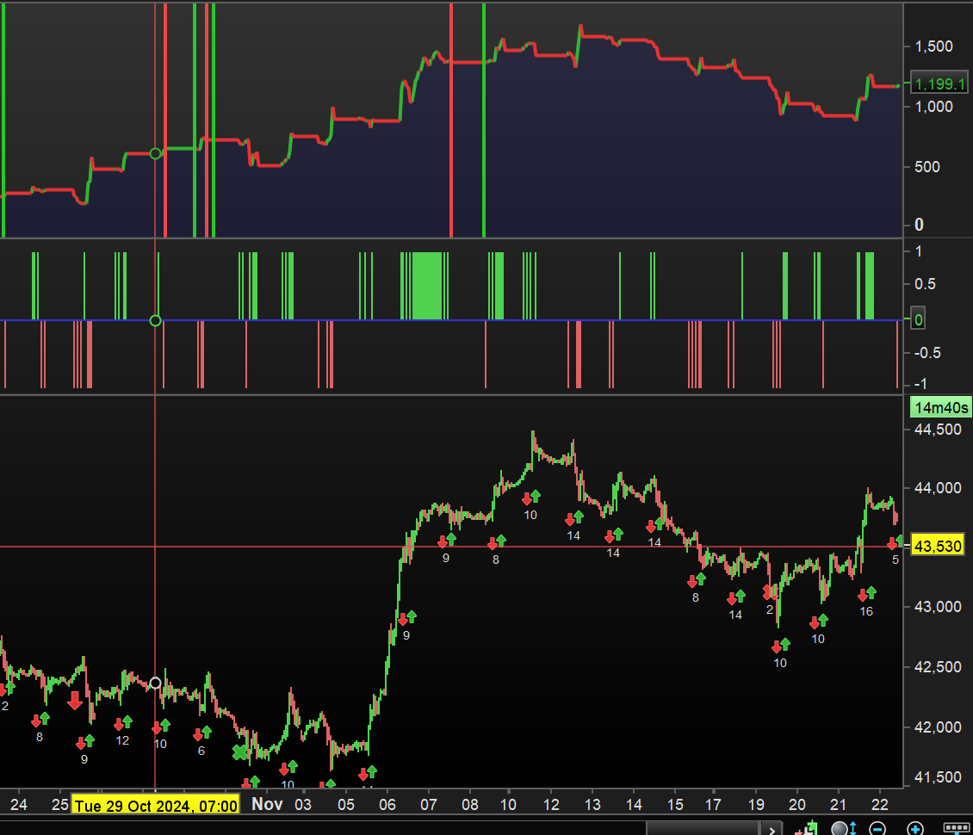Image resolution: width=973 pixels, height=835 pixels.
Task: Click the 41,500 price axis label
Action: [938, 776]
